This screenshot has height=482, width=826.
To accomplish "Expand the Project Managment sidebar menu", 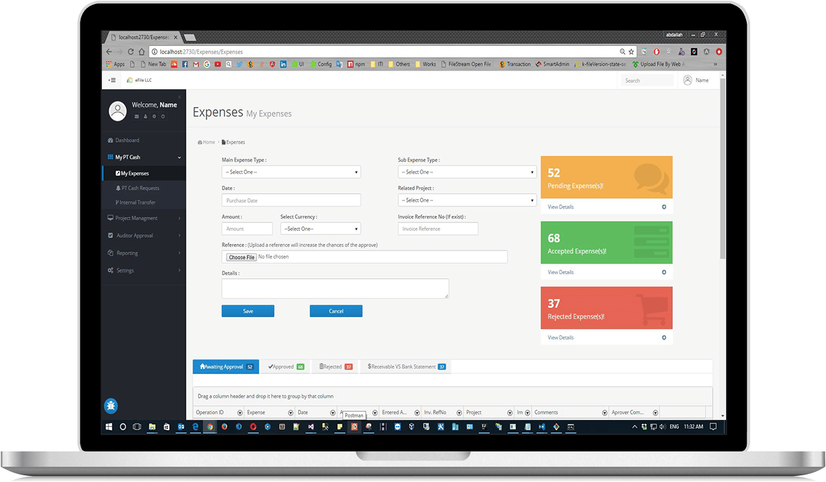I will click(x=144, y=218).
